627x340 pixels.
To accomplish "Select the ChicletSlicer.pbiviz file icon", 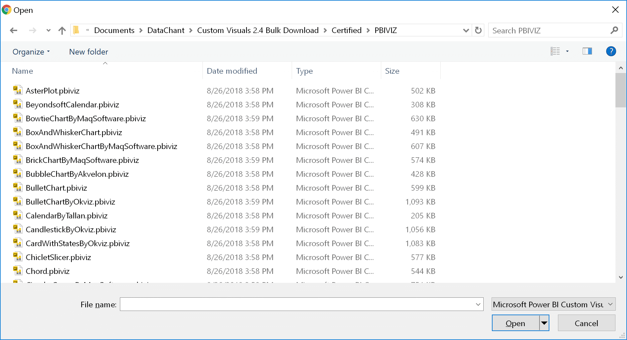I will [18, 257].
